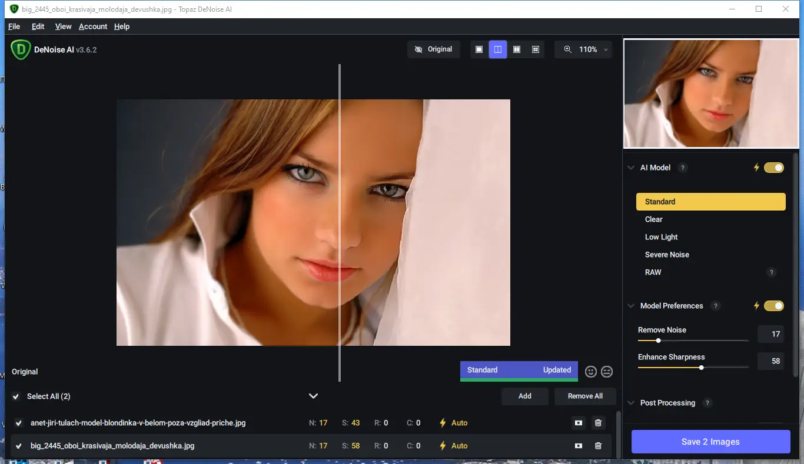Image resolution: width=804 pixels, height=464 pixels.
Task: Select the split view layout icon
Action: [498, 49]
